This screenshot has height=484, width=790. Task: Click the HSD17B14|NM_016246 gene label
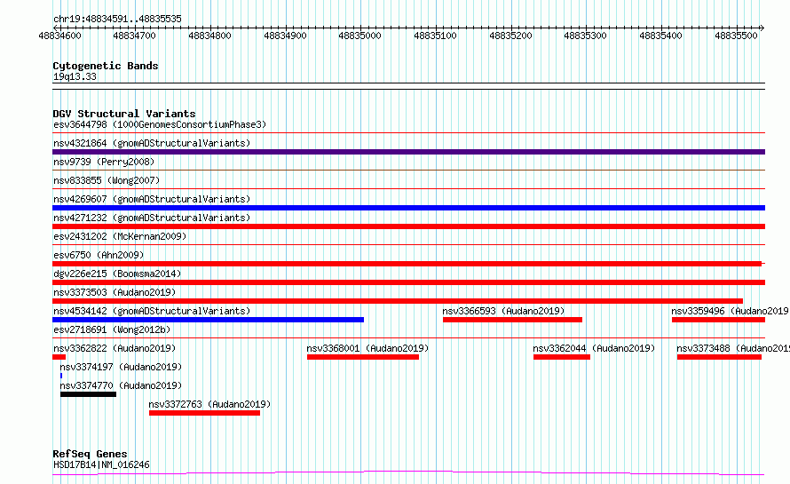tap(101, 464)
